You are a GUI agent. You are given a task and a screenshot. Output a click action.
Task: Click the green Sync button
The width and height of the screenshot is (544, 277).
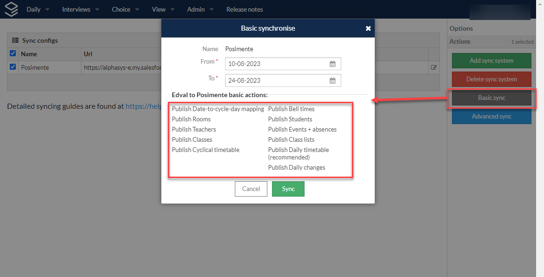click(288, 189)
